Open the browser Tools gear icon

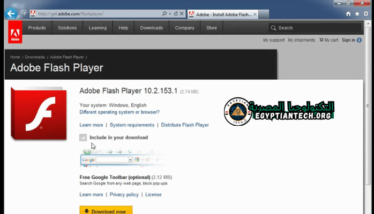click(x=366, y=13)
